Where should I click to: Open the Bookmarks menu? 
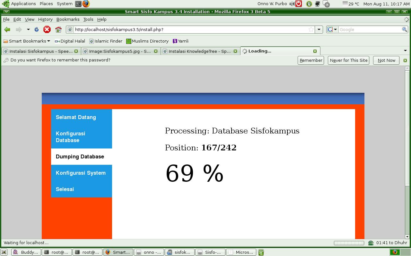click(x=68, y=19)
